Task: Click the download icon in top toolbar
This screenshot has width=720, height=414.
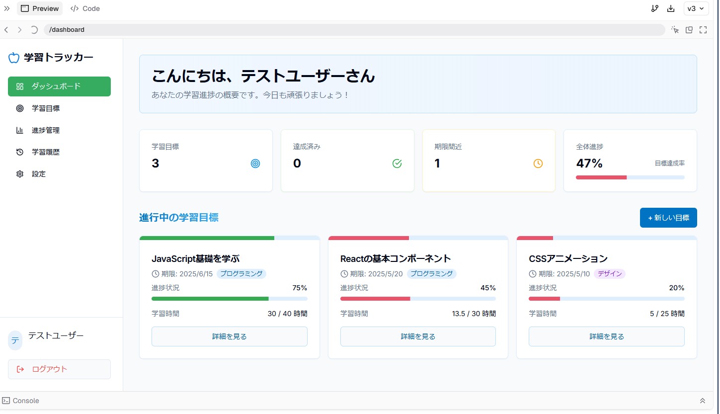Action: click(x=671, y=8)
